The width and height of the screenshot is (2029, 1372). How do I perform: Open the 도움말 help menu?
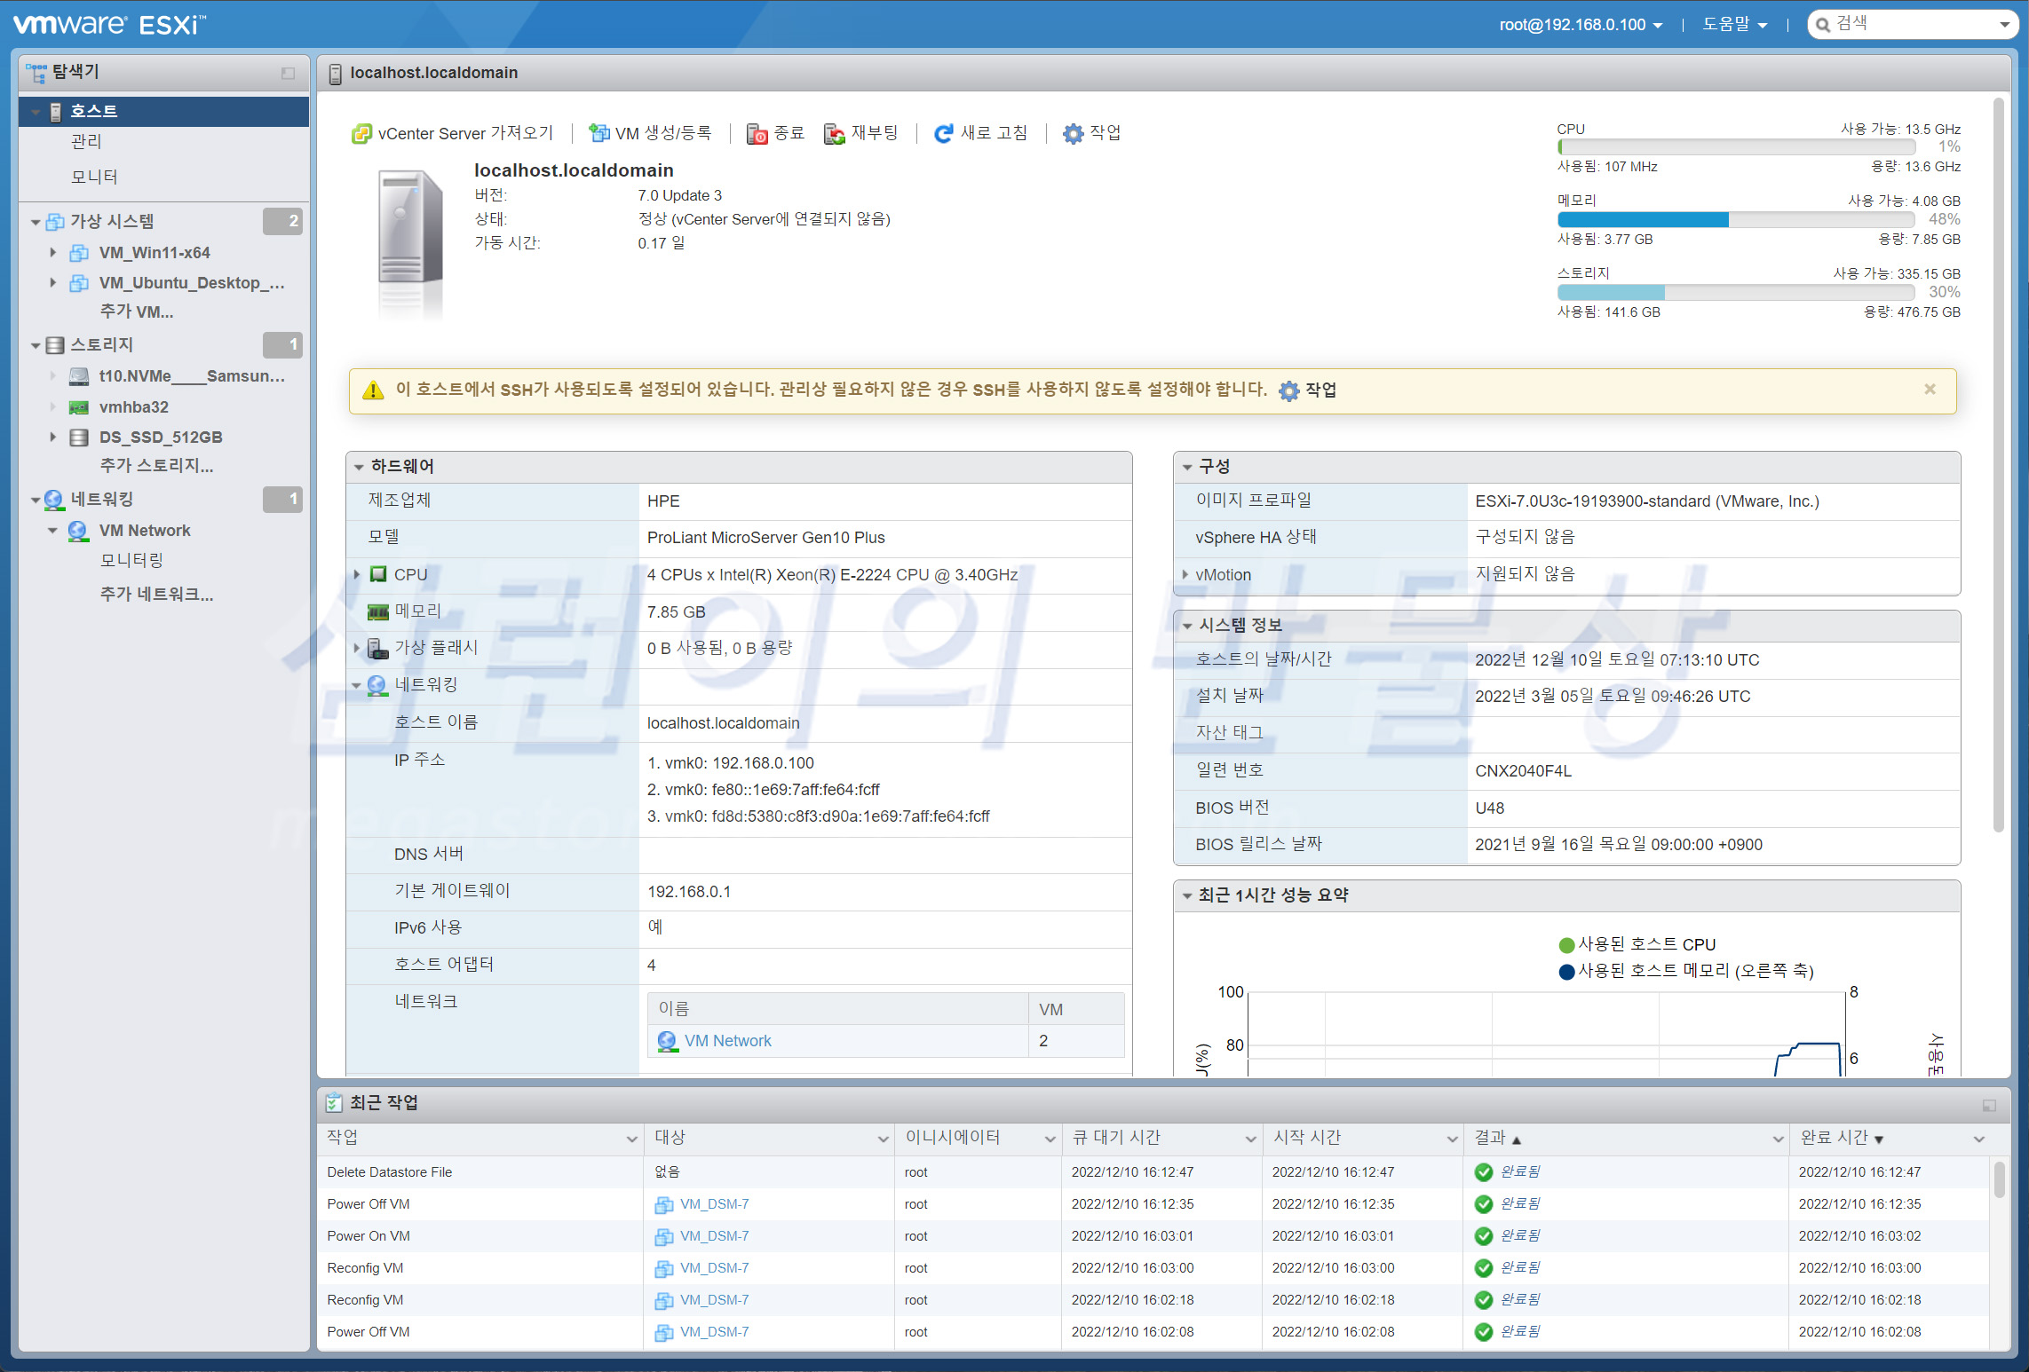[1733, 25]
